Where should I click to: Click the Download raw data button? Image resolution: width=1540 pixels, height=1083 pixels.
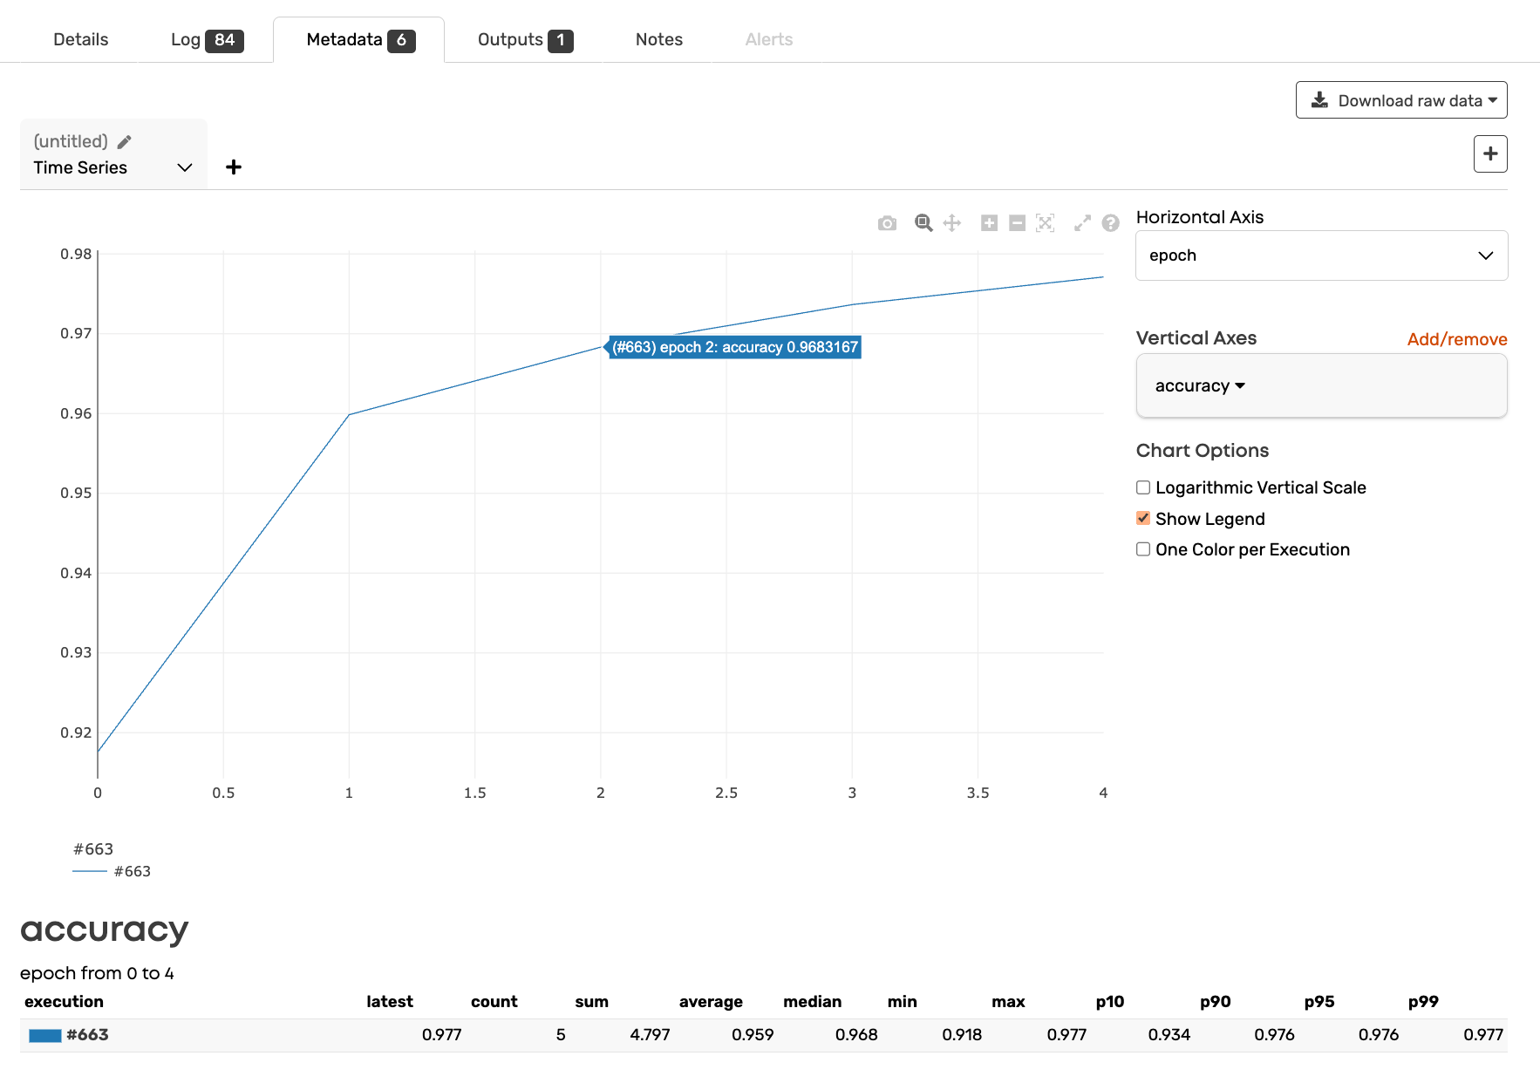[x=1400, y=100]
